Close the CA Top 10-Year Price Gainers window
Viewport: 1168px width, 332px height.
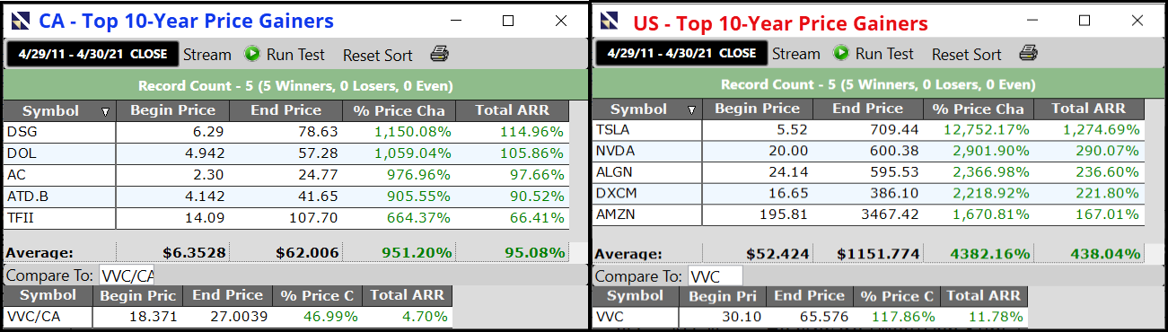561,21
